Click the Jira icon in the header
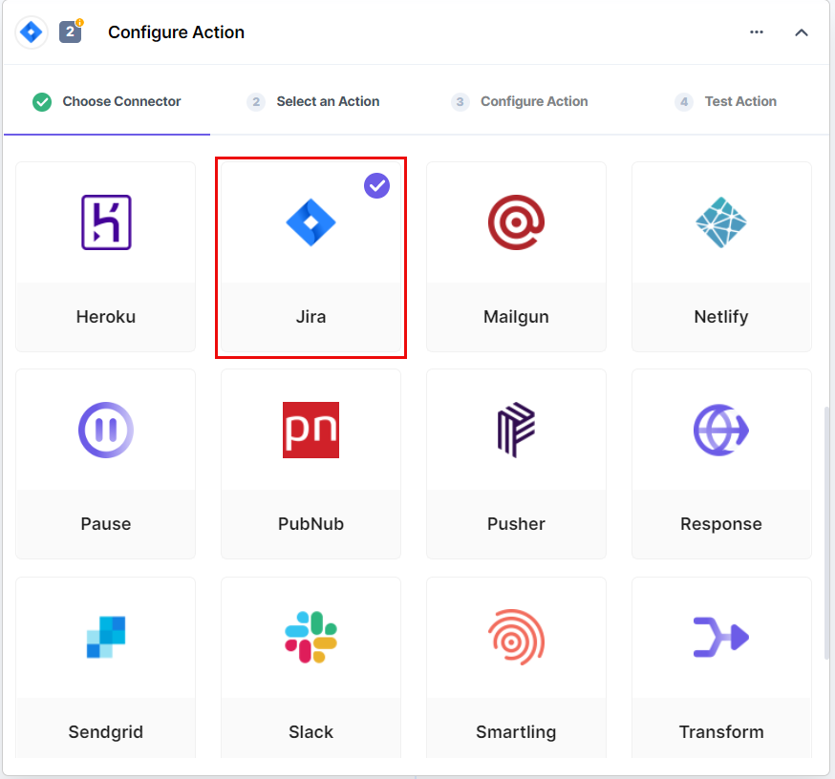The width and height of the screenshot is (835, 779). 32,32
